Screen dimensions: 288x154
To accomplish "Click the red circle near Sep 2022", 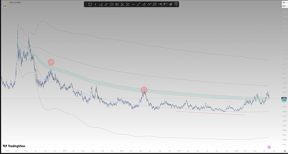I will [x=51, y=62].
